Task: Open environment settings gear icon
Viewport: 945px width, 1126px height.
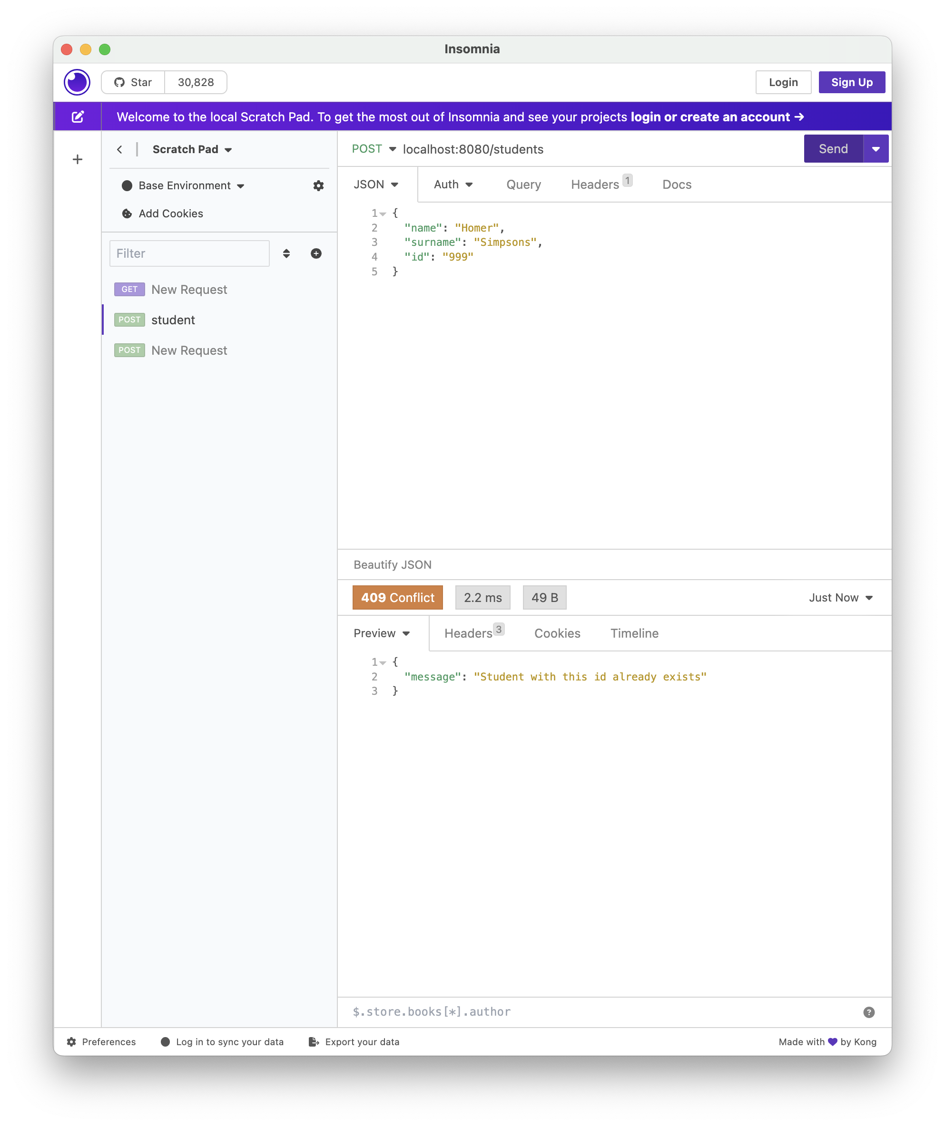Action: coord(318,185)
